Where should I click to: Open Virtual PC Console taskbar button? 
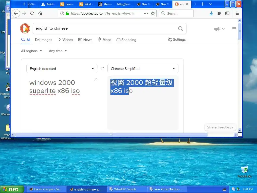[127, 189]
